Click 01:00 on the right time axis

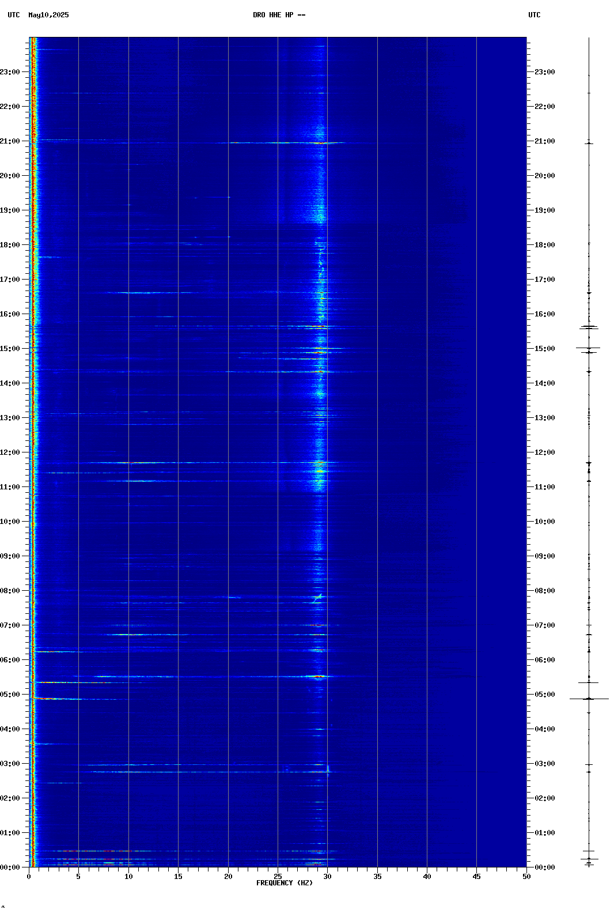(545, 833)
